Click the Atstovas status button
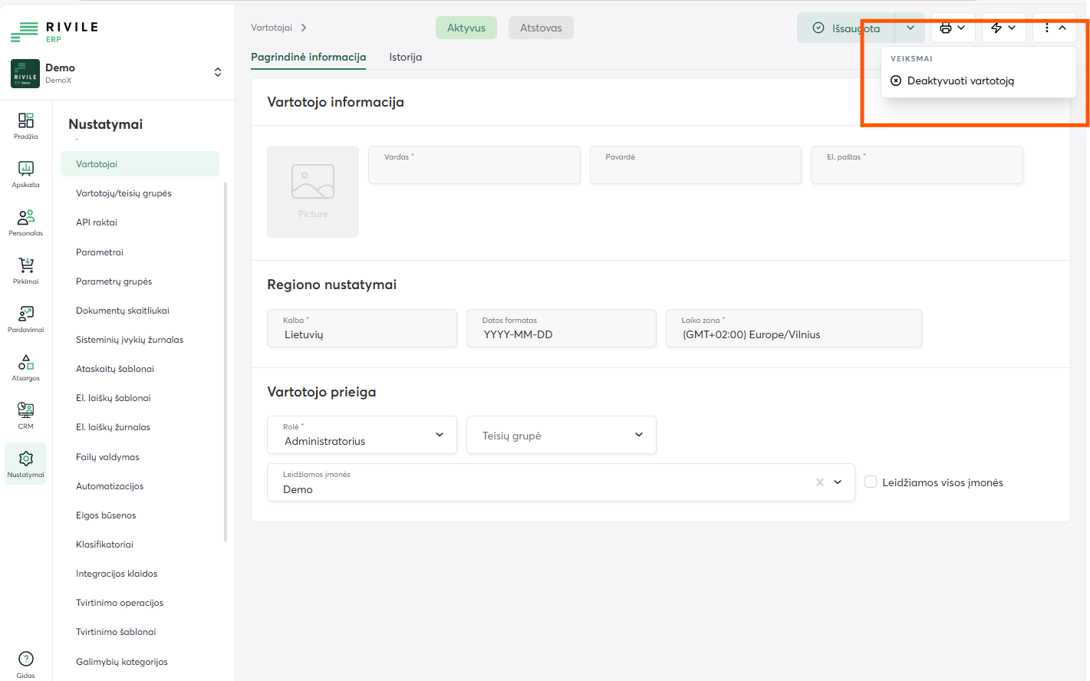This screenshot has width=1090, height=681. point(541,28)
